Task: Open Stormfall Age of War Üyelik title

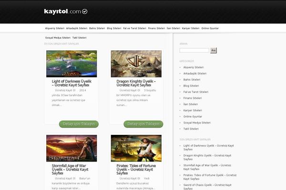Action: coord(70,170)
